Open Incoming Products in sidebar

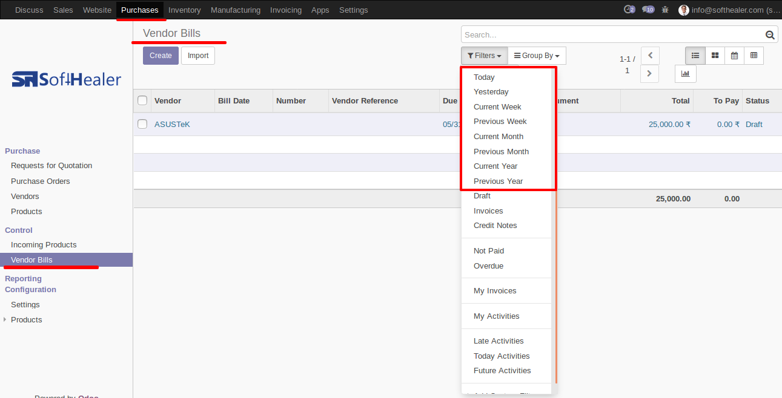pos(44,245)
